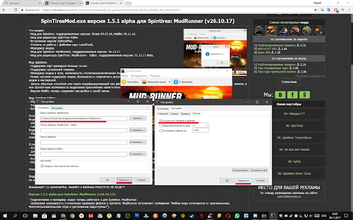
Task: Click the gear "Настройки" toolbar icon
Action: click(x=124, y=82)
